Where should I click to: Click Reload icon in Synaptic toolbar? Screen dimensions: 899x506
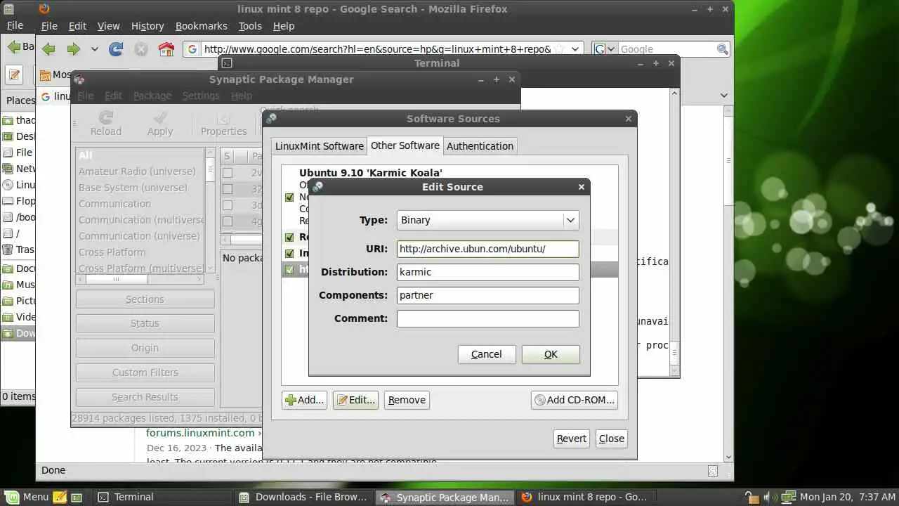click(105, 117)
